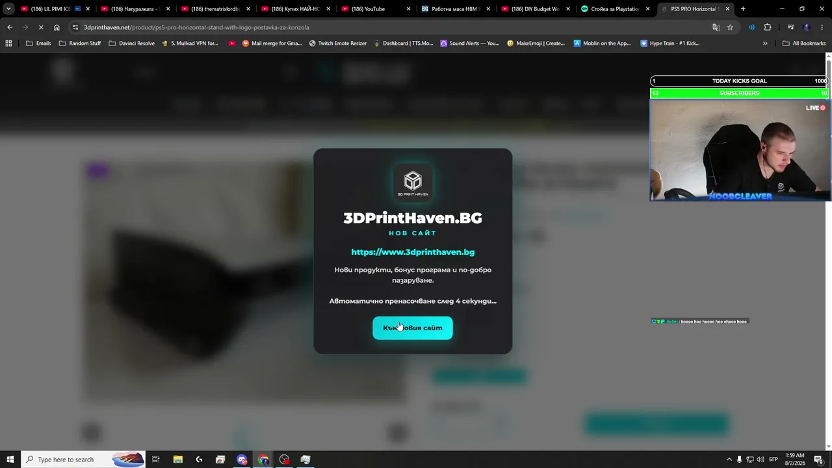Open the Windows notification center

tap(818, 460)
